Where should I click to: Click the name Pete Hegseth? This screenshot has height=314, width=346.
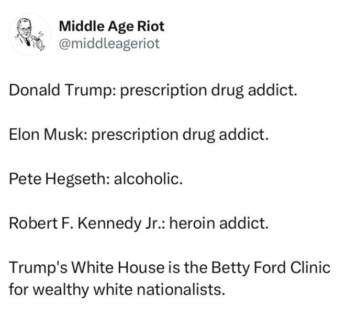[59, 178]
